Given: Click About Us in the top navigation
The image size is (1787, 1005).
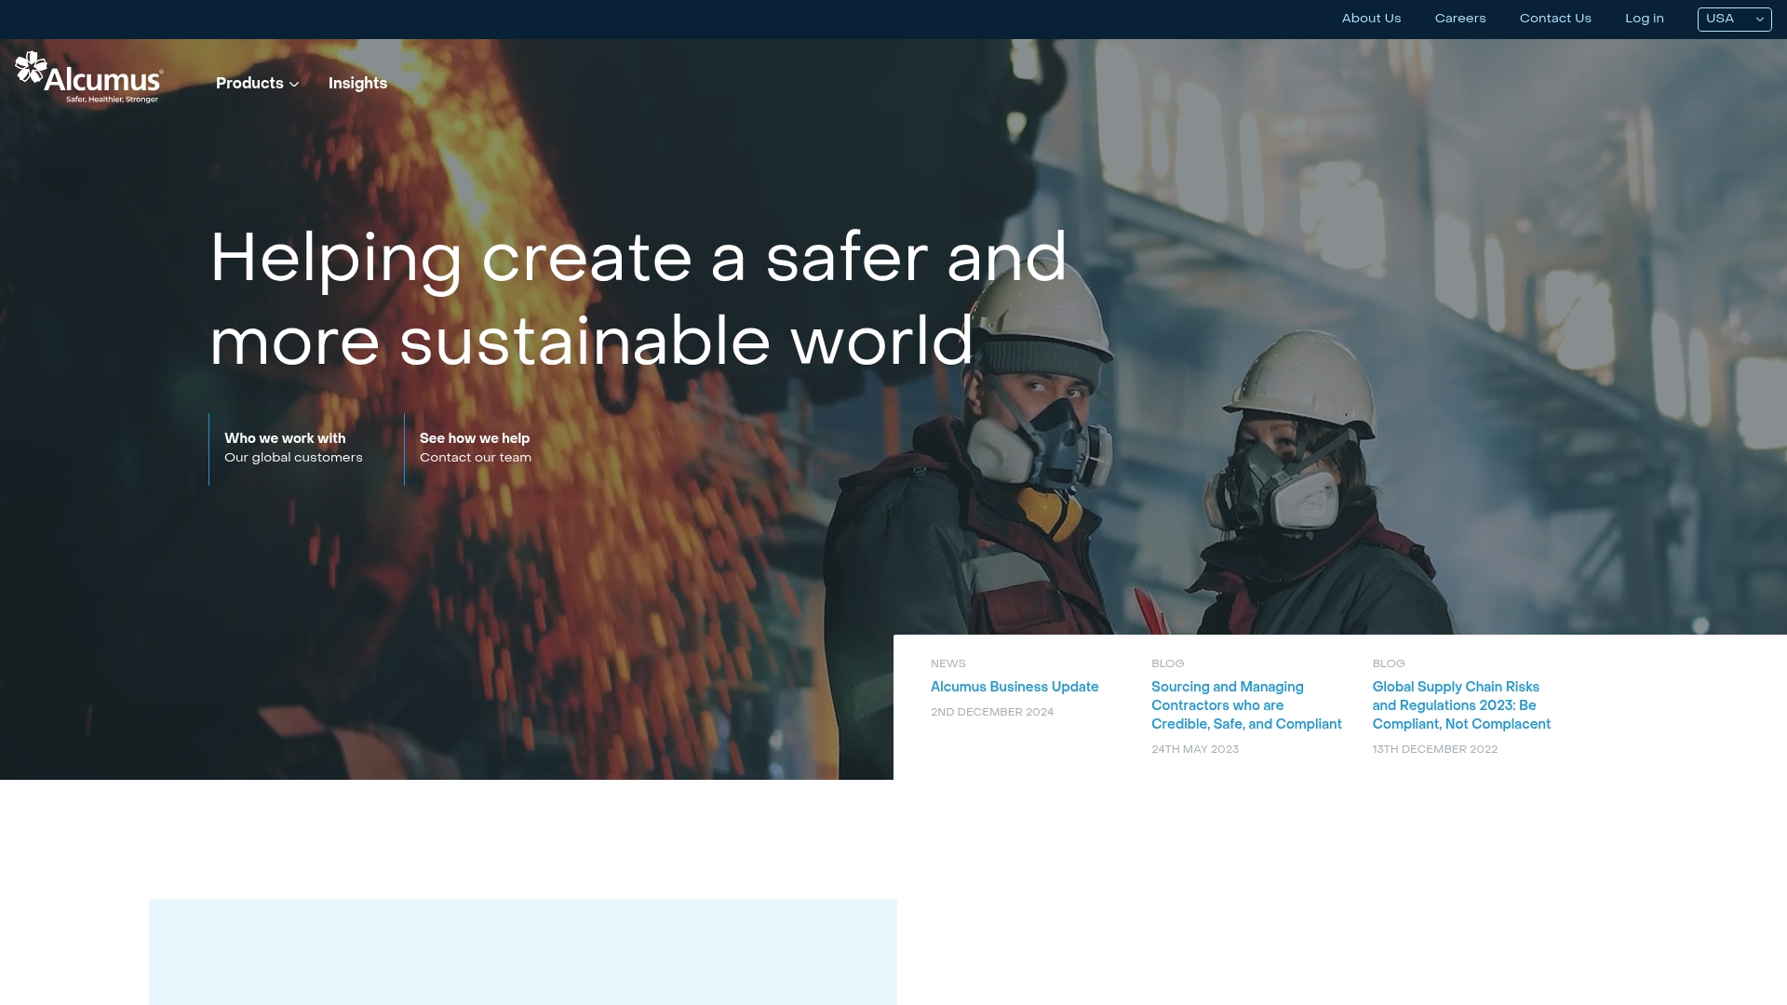Looking at the screenshot, I should pyautogui.click(x=1370, y=19).
